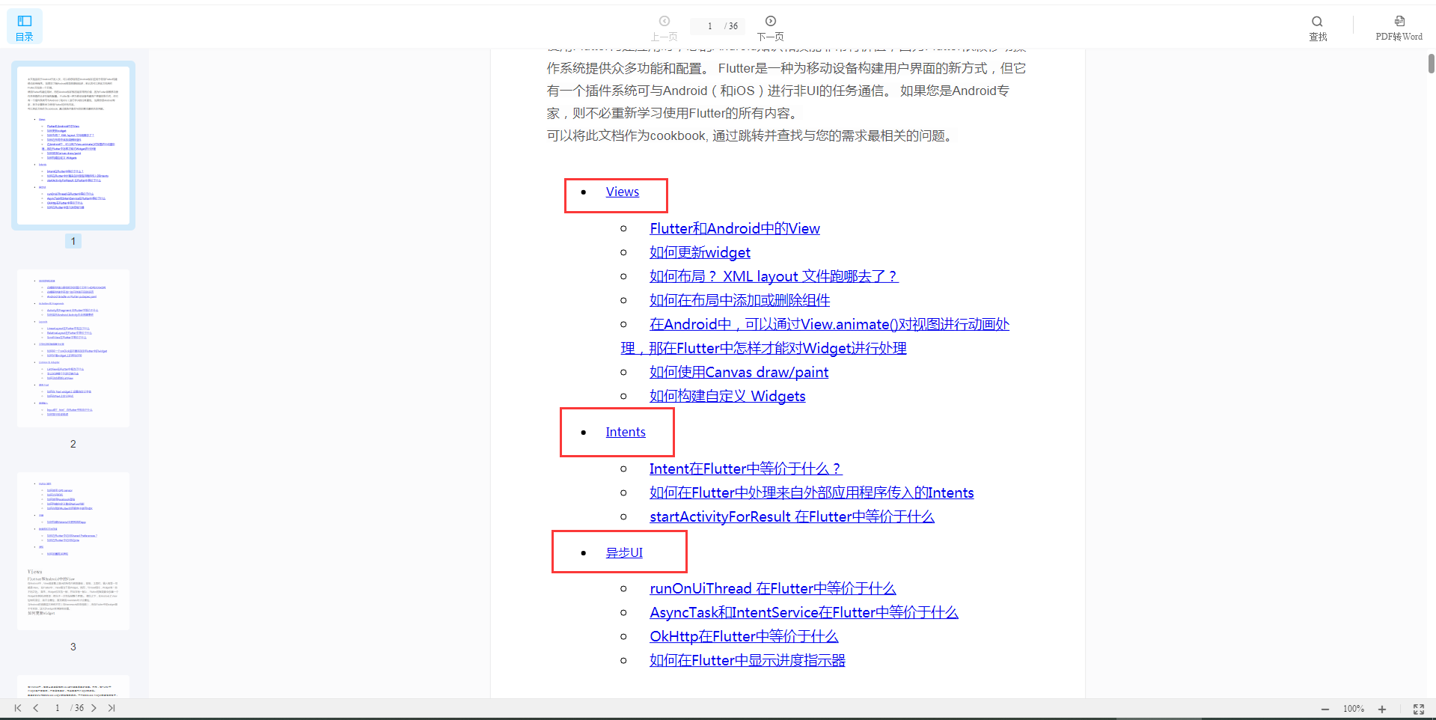
Task: Click the top toolbar page number field
Action: [709, 26]
